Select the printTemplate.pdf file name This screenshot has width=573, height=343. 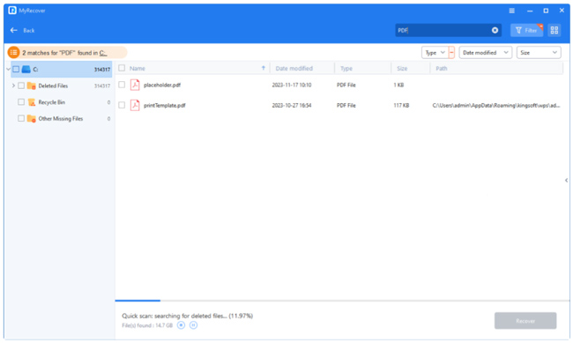tap(165, 105)
